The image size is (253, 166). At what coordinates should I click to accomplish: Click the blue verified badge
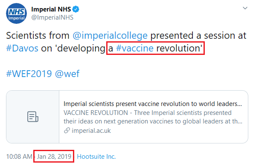coord(76,9)
